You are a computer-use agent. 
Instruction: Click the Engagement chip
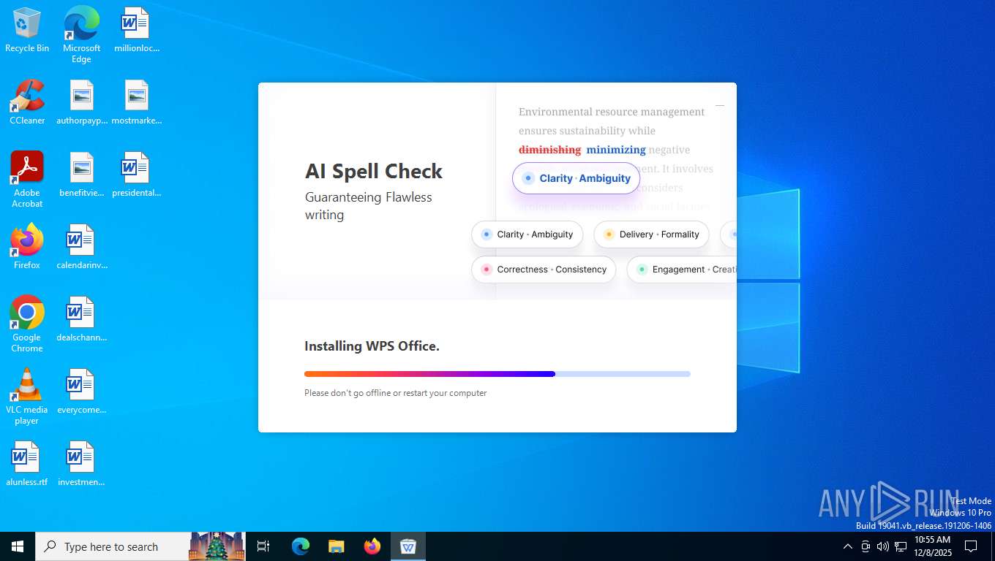point(682,270)
